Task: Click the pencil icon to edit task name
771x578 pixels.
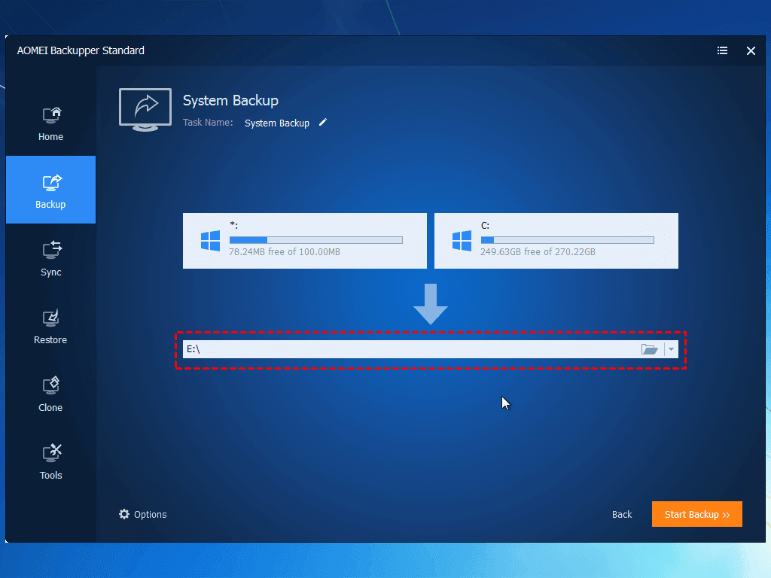Action: [322, 123]
